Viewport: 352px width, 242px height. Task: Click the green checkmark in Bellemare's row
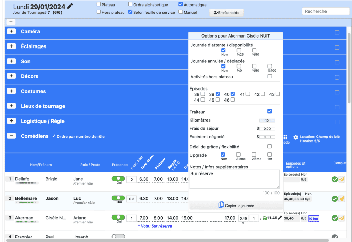pos(334,199)
